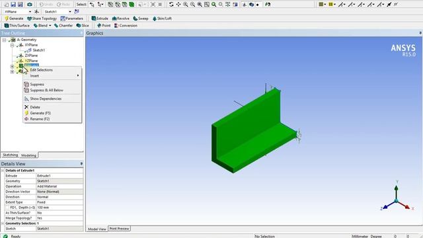The image size is (423, 238).
Task: Click the Generate toolbar button
Action: pos(14,19)
